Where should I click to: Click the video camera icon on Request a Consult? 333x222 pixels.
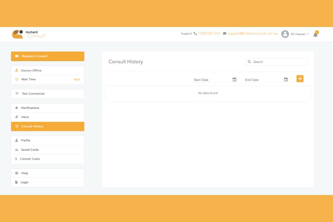point(17,56)
